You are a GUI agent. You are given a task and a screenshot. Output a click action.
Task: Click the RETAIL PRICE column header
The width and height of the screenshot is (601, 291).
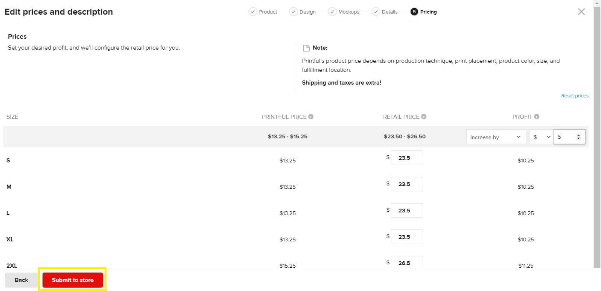401,117
